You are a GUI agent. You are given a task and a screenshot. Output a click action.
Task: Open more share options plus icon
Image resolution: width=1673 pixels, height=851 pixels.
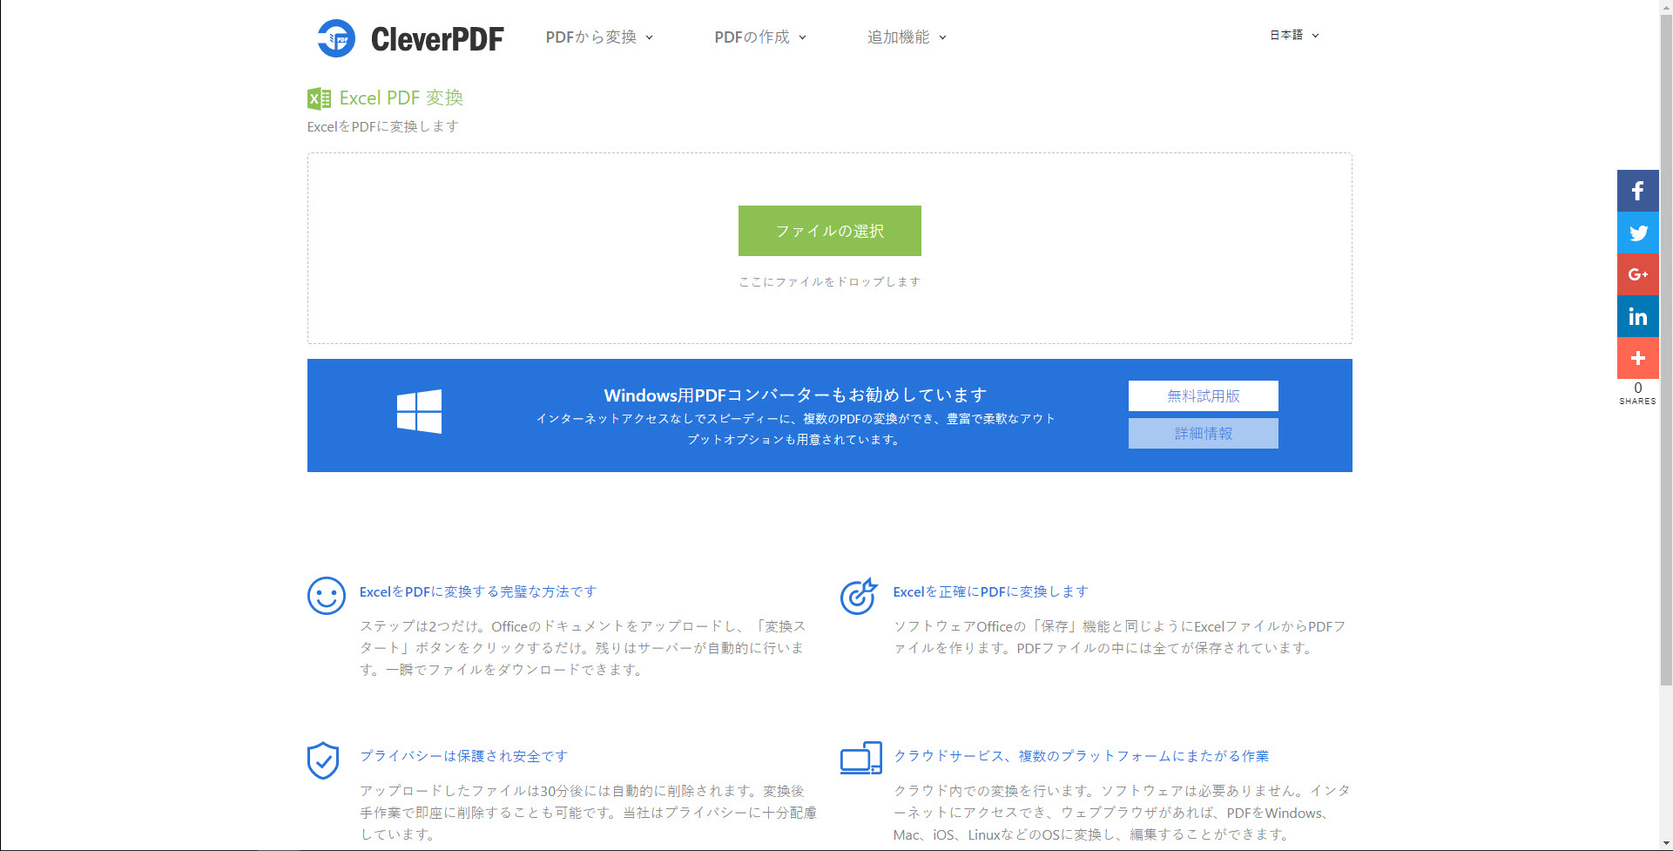(1637, 358)
